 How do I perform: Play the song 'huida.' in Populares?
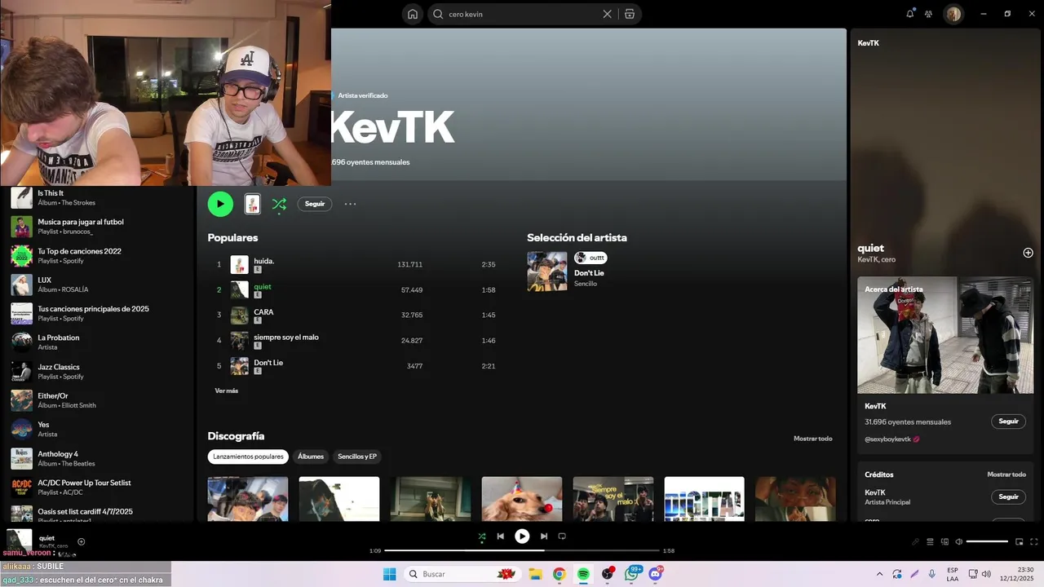tap(355, 264)
